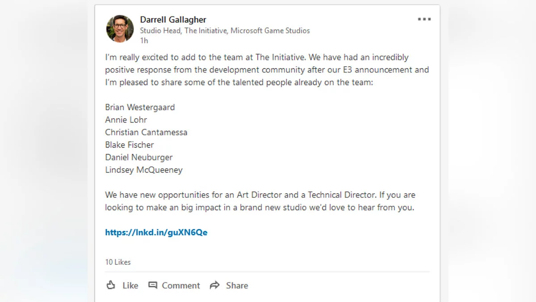
Task: Open the three-dot post options menu
Action: pyautogui.click(x=424, y=19)
